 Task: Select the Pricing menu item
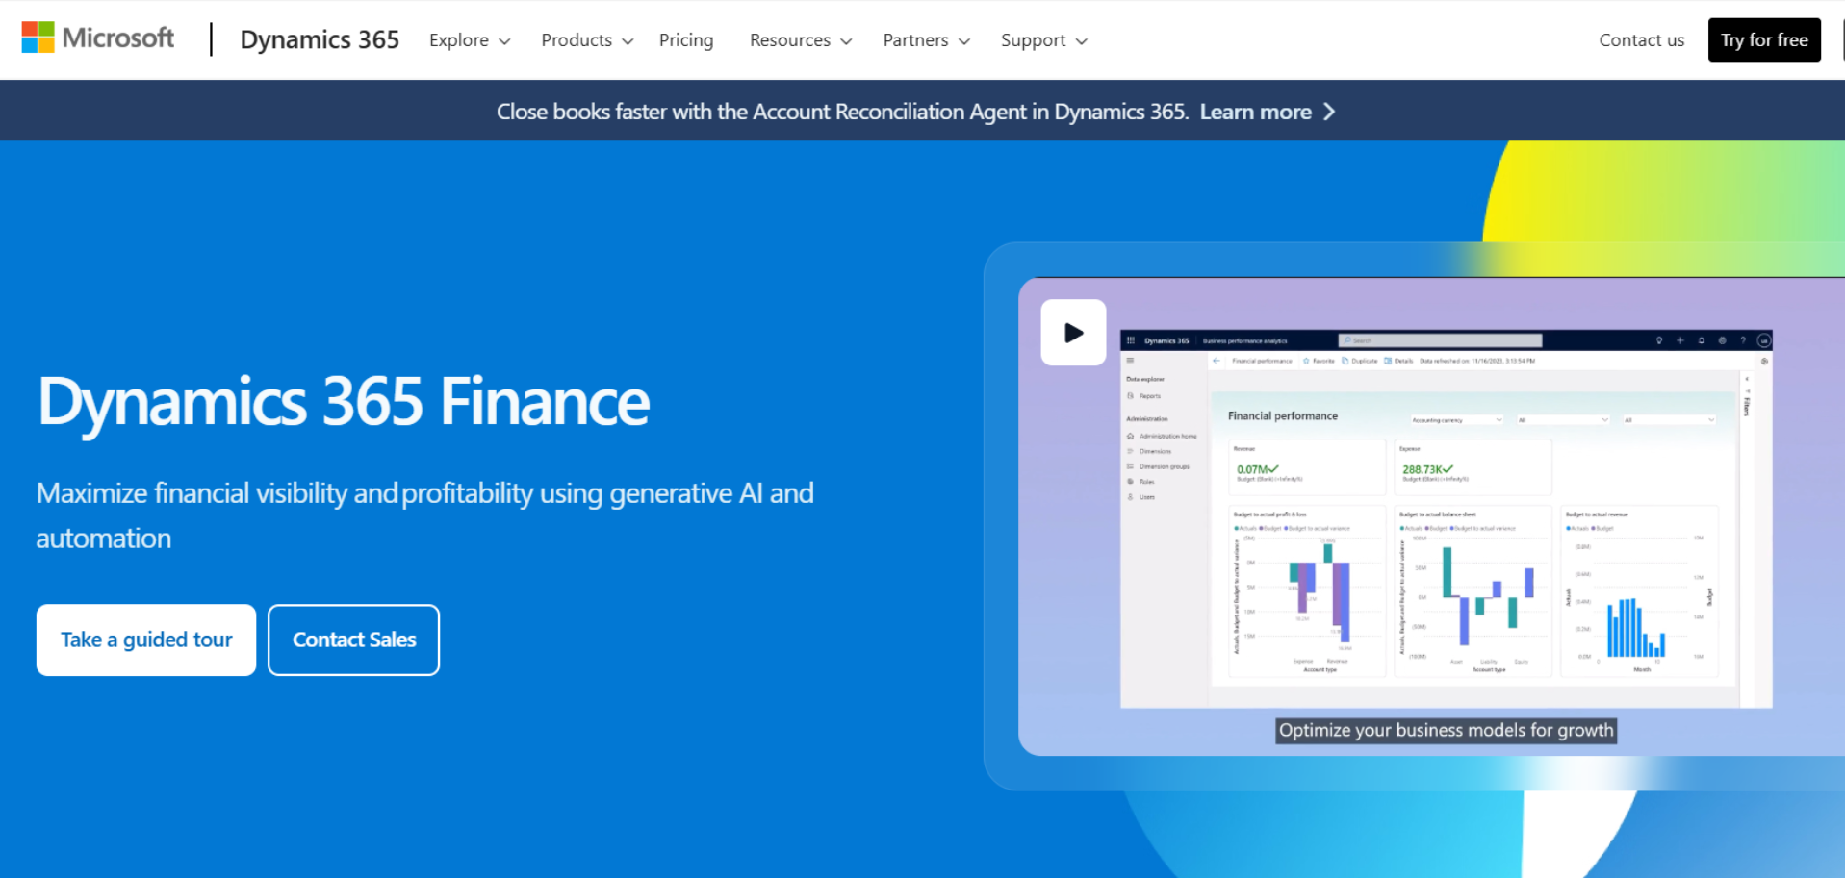[x=685, y=39]
